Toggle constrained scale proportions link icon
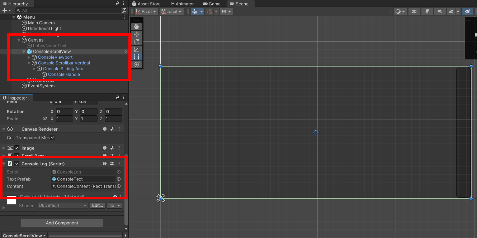The width and height of the screenshot is (477, 238). tap(45, 119)
